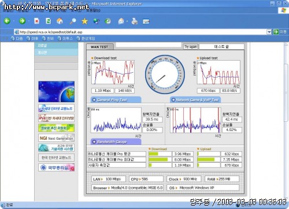Screen dimensions: 289x209
Task: Expand the Forward button history arrow
Action: coord(28,21)
